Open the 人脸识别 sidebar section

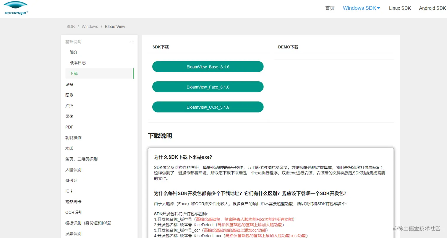(73, 170)
